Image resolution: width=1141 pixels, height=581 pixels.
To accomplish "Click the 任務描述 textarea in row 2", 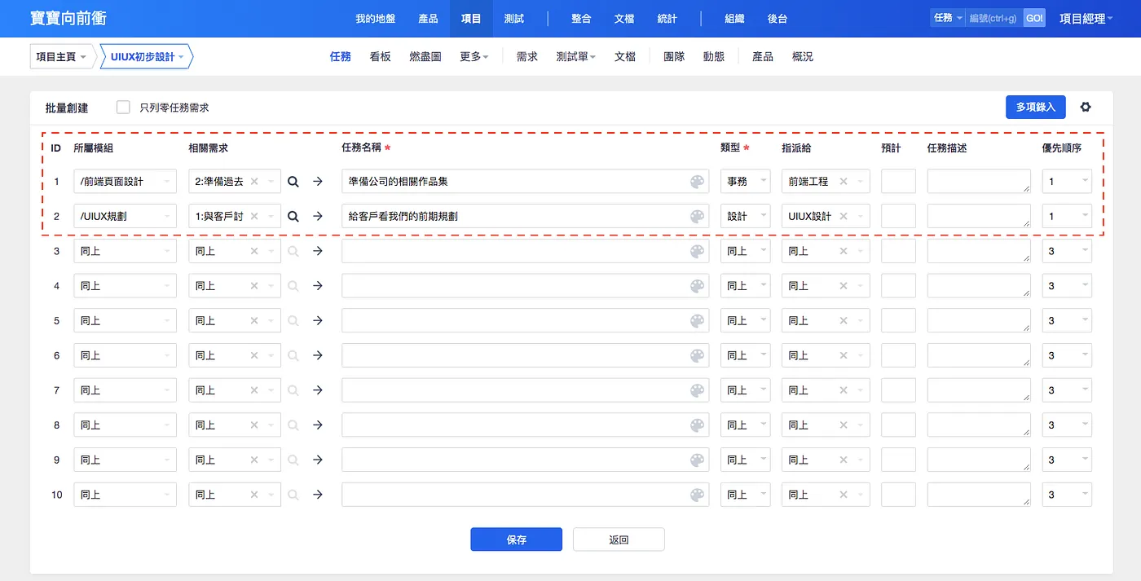I will click(x=979, y=216).
